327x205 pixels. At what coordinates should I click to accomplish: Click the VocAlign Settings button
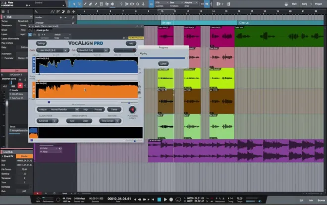[x=41, y=43]
